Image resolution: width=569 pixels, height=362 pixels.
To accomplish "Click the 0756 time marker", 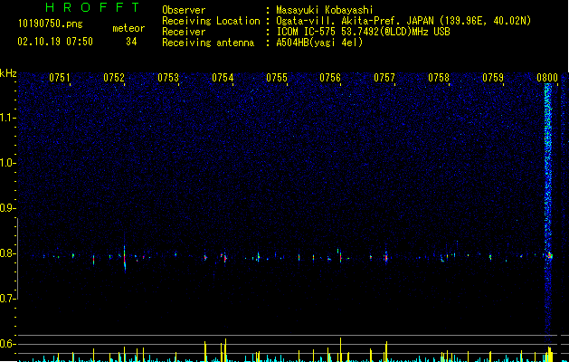I will [x=330, y=78].
